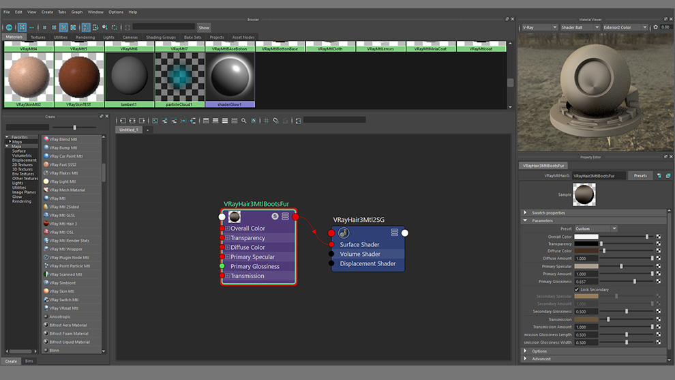Click the Presets button
Image resolution: width=675 pixels, height=380 pixels.
(x=640, y=175)
